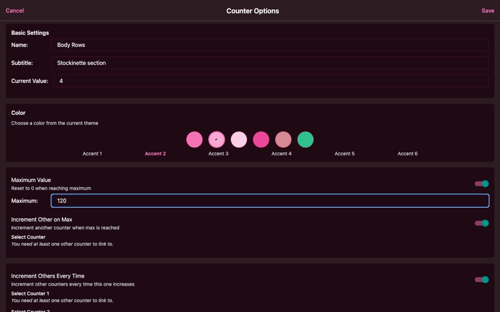Select the Accent 4 label

pos(281,154)
